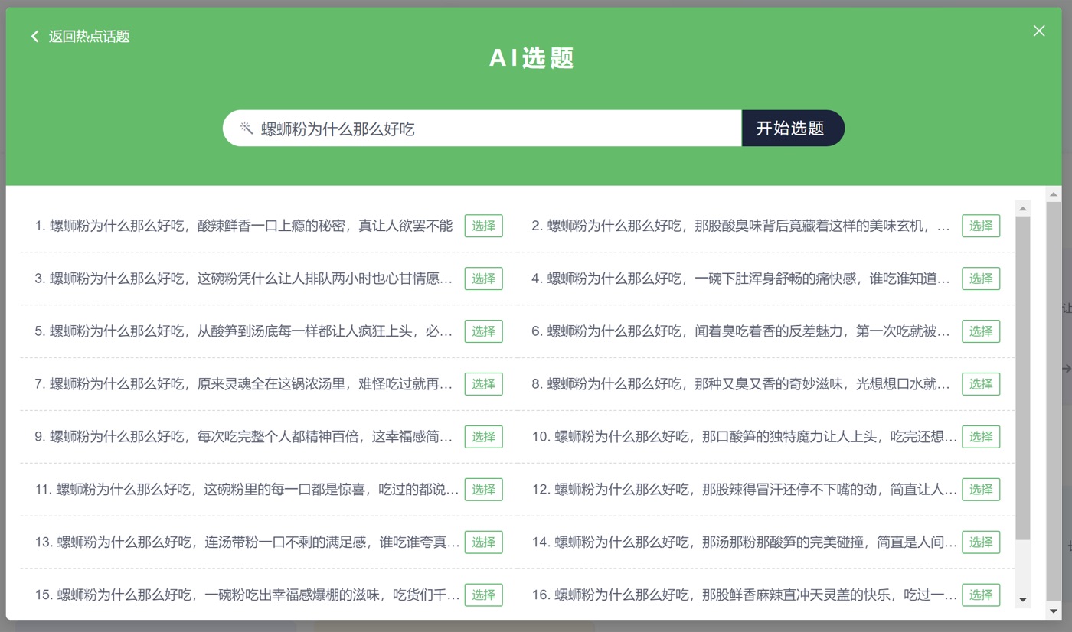The image size is (1072, 632).
Task: Click topic text '这碗粉里的每一口都是惊喜'
Action: (284, 490)
